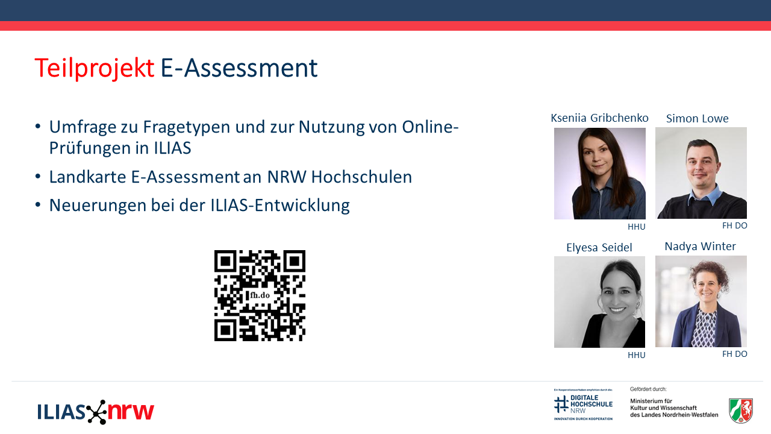
Task: Select the photo below Nadya Winter's name
Action: pyautogui.click(x=701, y=301)
